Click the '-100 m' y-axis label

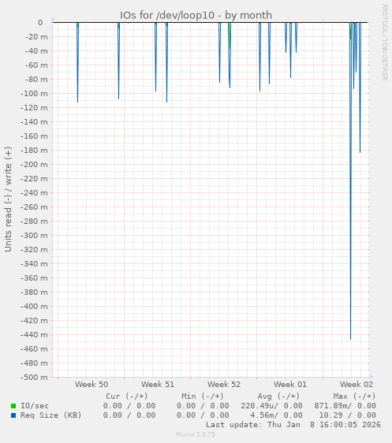click(x=34, y=94)
